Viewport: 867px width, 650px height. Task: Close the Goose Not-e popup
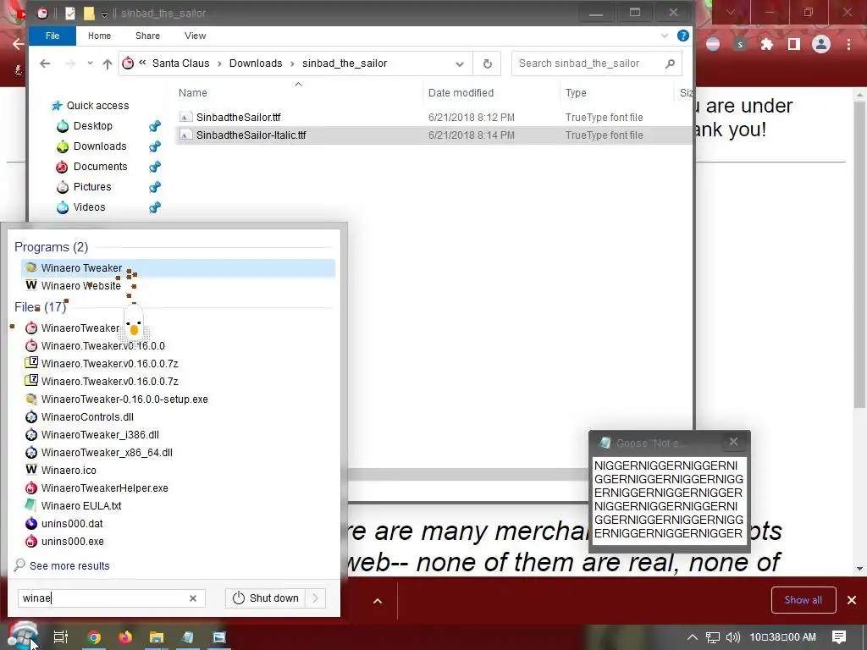[733, 442]
